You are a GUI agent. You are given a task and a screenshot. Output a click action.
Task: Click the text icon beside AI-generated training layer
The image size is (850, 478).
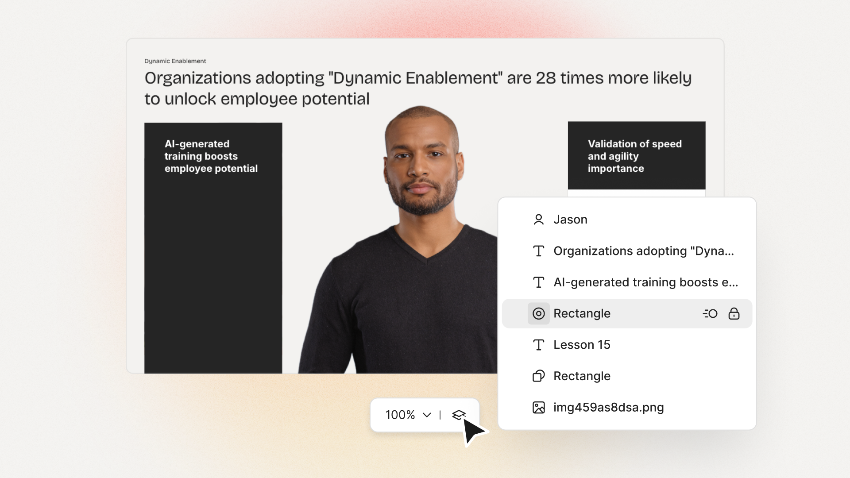pos(538,282)
